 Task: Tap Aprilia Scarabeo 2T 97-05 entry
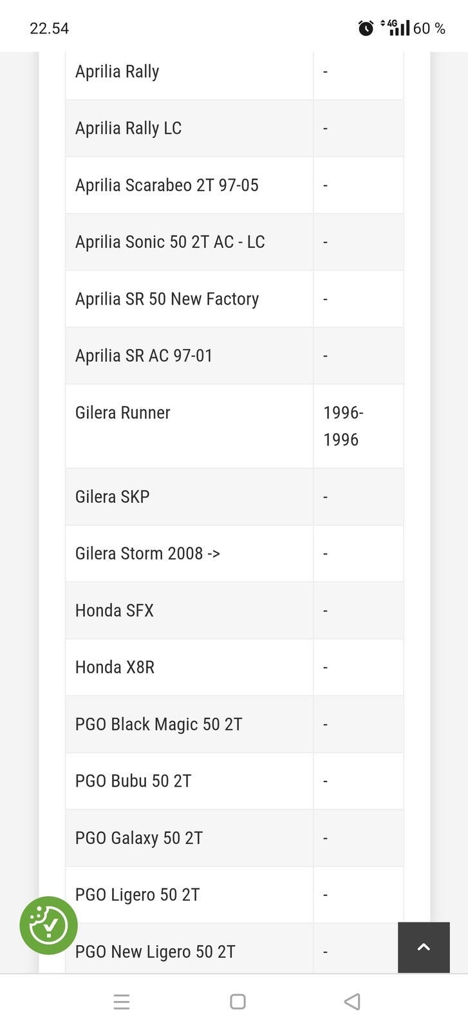point(167,185)
